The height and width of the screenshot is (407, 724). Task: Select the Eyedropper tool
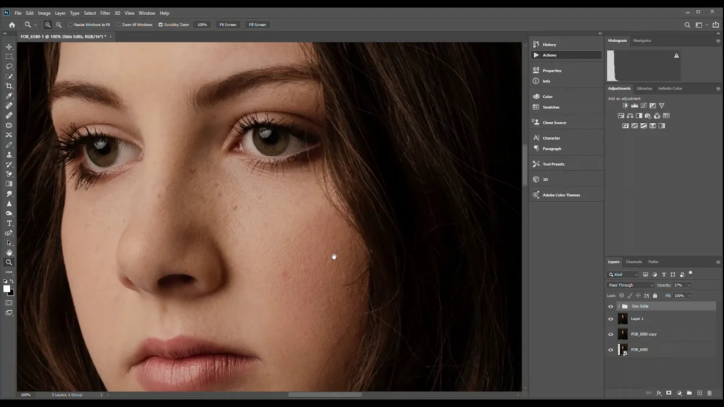(x=9, y=96)
